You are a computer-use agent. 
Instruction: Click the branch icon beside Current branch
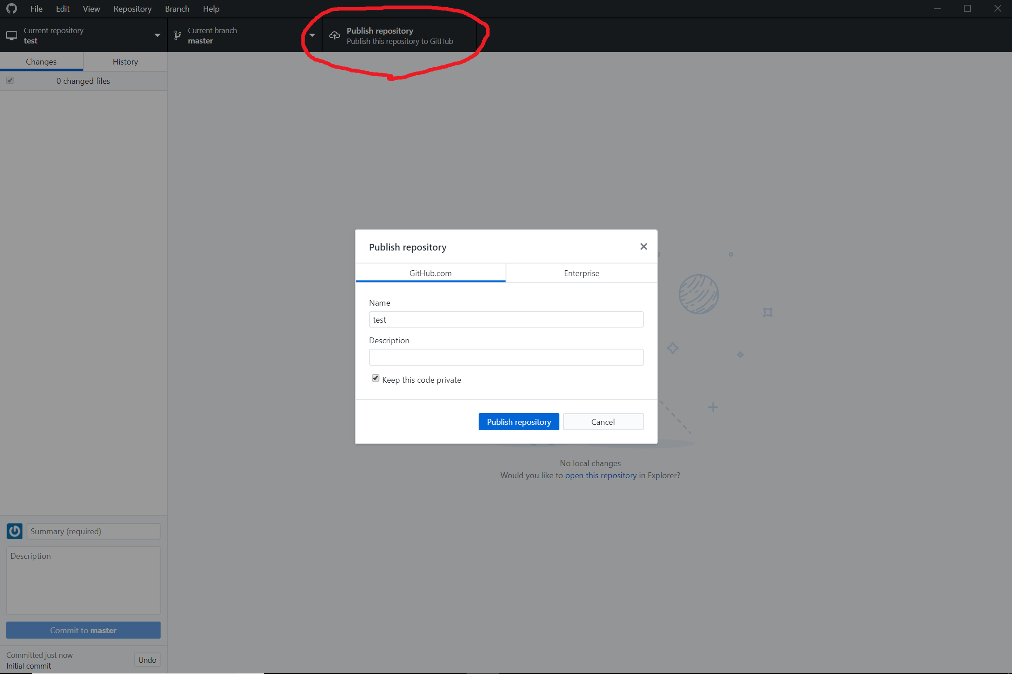coord(178,35)
